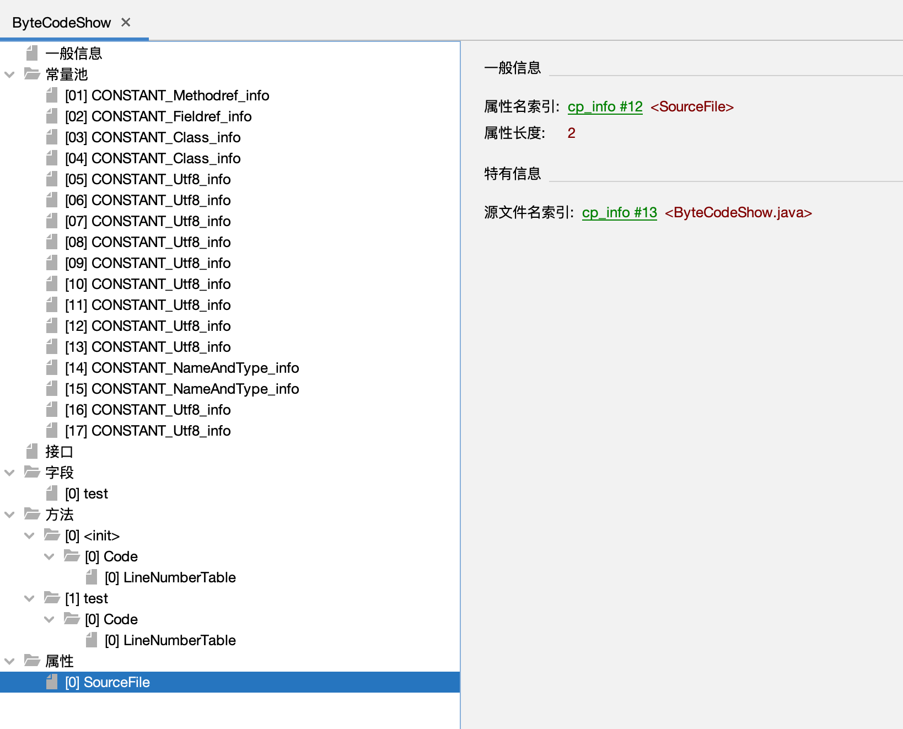Click the file icon beside 一般信息
The image size is (903, 729).
(x=32, y=53)
